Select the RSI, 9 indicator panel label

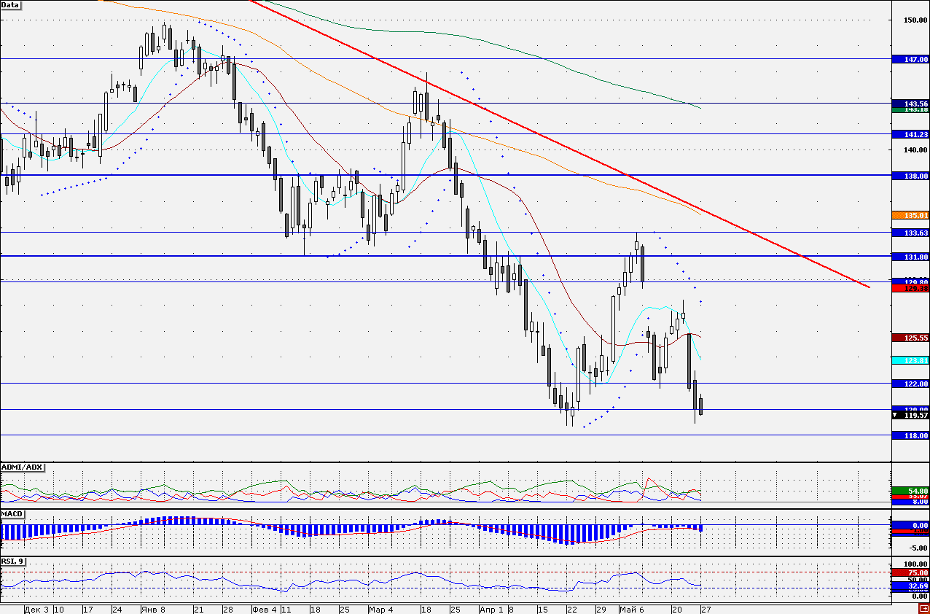pos(12,561)
